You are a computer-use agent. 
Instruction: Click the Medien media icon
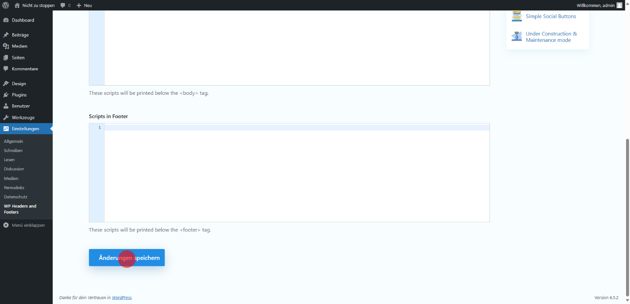click(x=6, y=46)
